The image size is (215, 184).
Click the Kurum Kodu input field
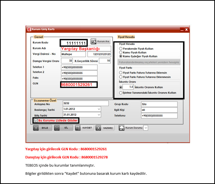point(73,43)
